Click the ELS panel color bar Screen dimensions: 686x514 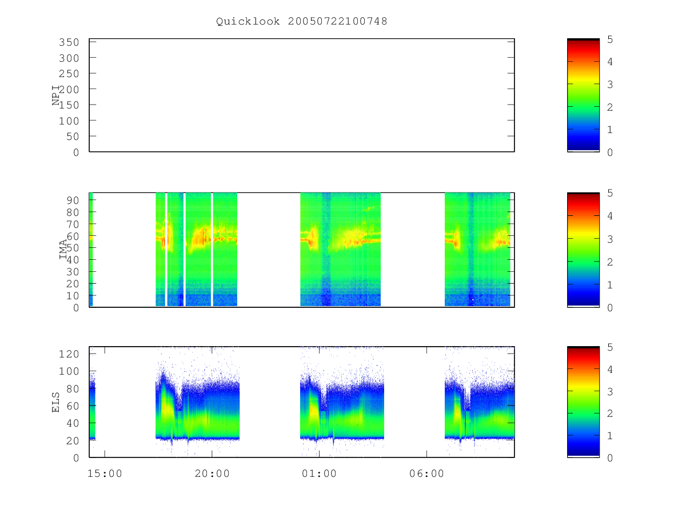click(x=583, y=402)
